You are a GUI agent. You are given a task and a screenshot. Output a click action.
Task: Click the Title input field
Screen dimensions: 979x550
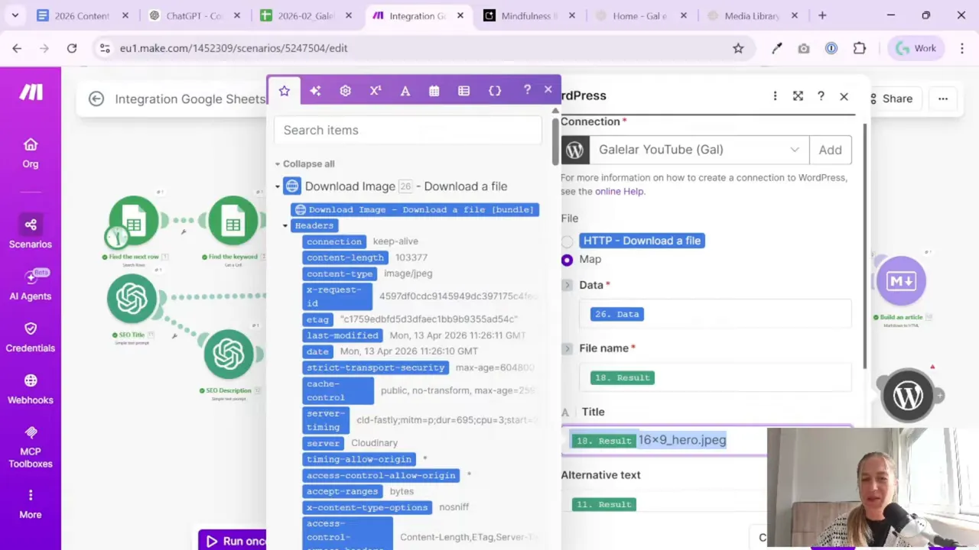706,441
